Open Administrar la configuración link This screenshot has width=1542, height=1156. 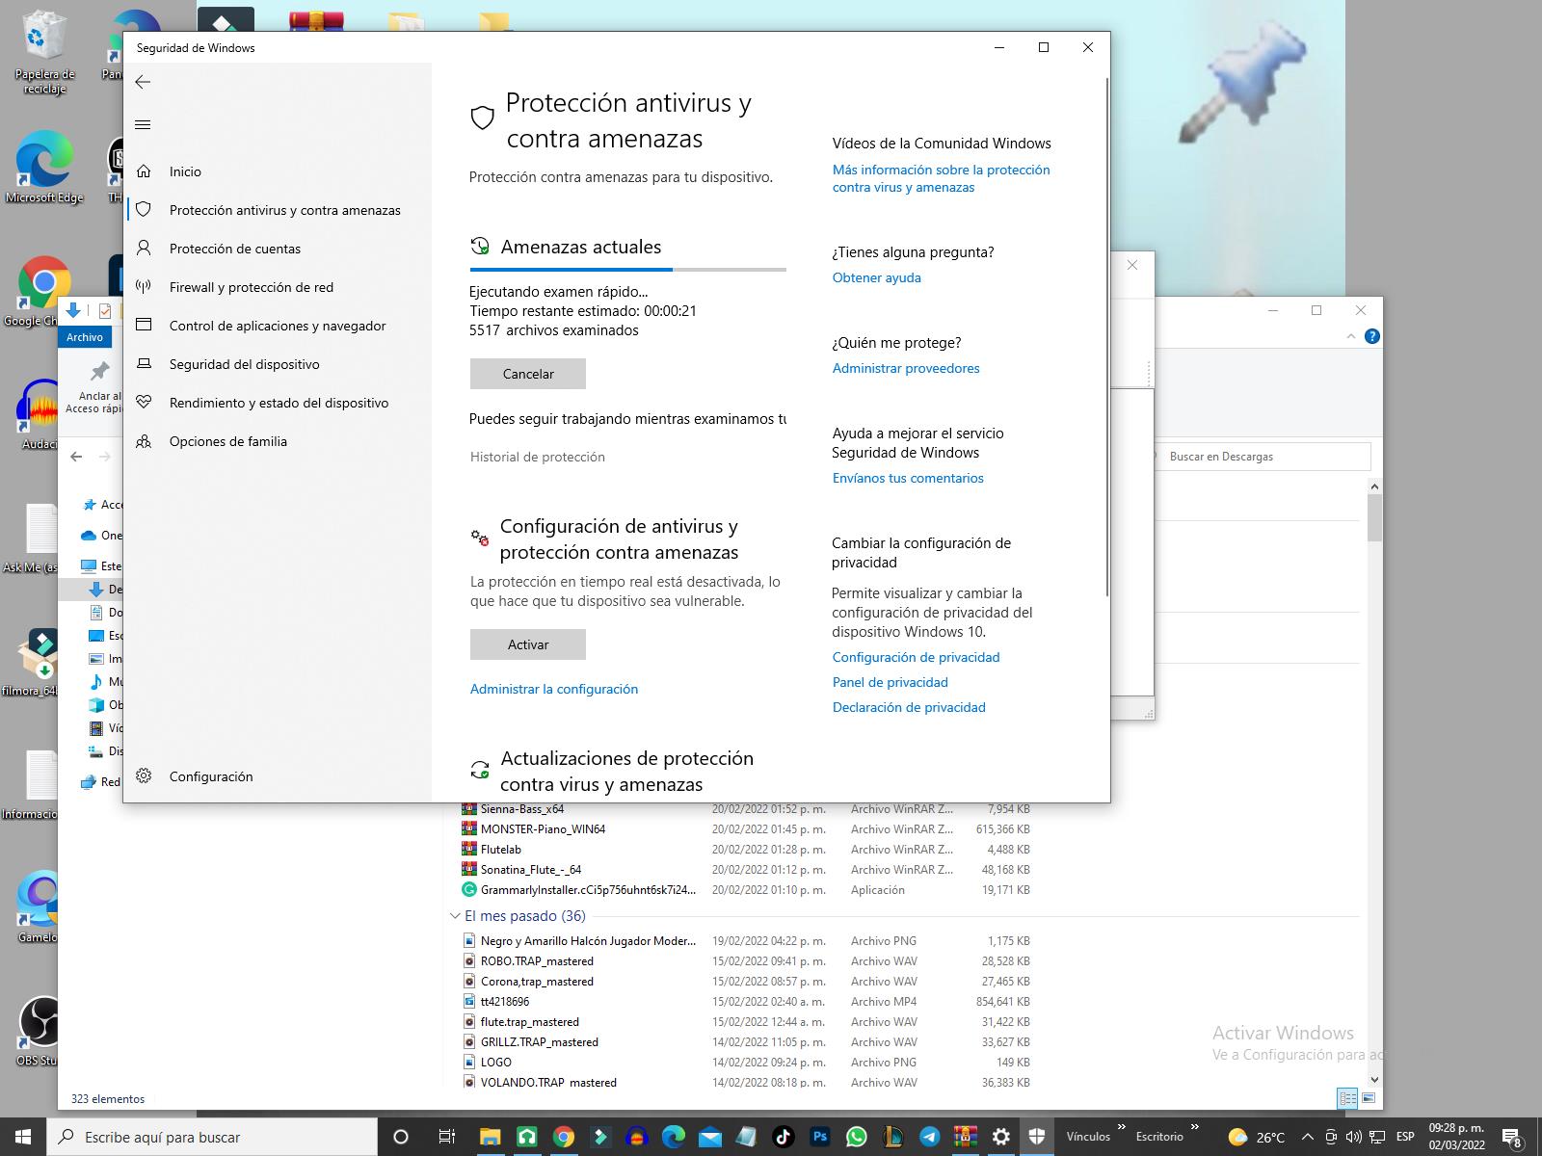pyautogui.click(x=553, y=689)
